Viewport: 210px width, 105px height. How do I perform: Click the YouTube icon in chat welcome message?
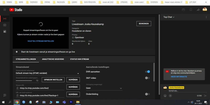pyautogui.click(x=167, y=72)
